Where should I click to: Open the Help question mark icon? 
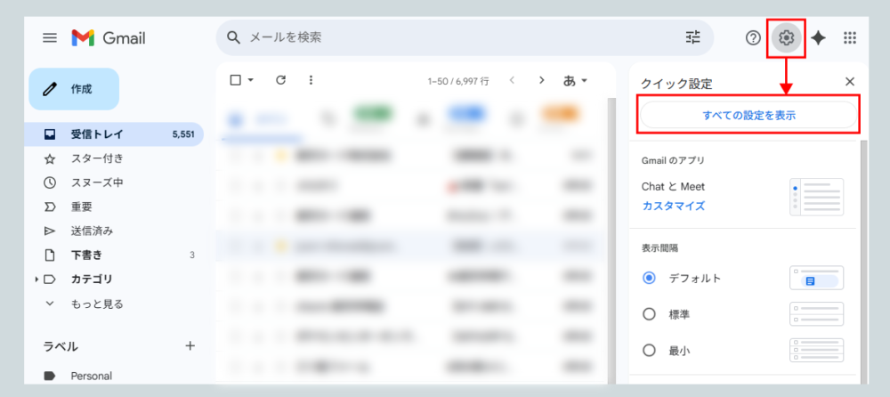click(x=753, y=37)
